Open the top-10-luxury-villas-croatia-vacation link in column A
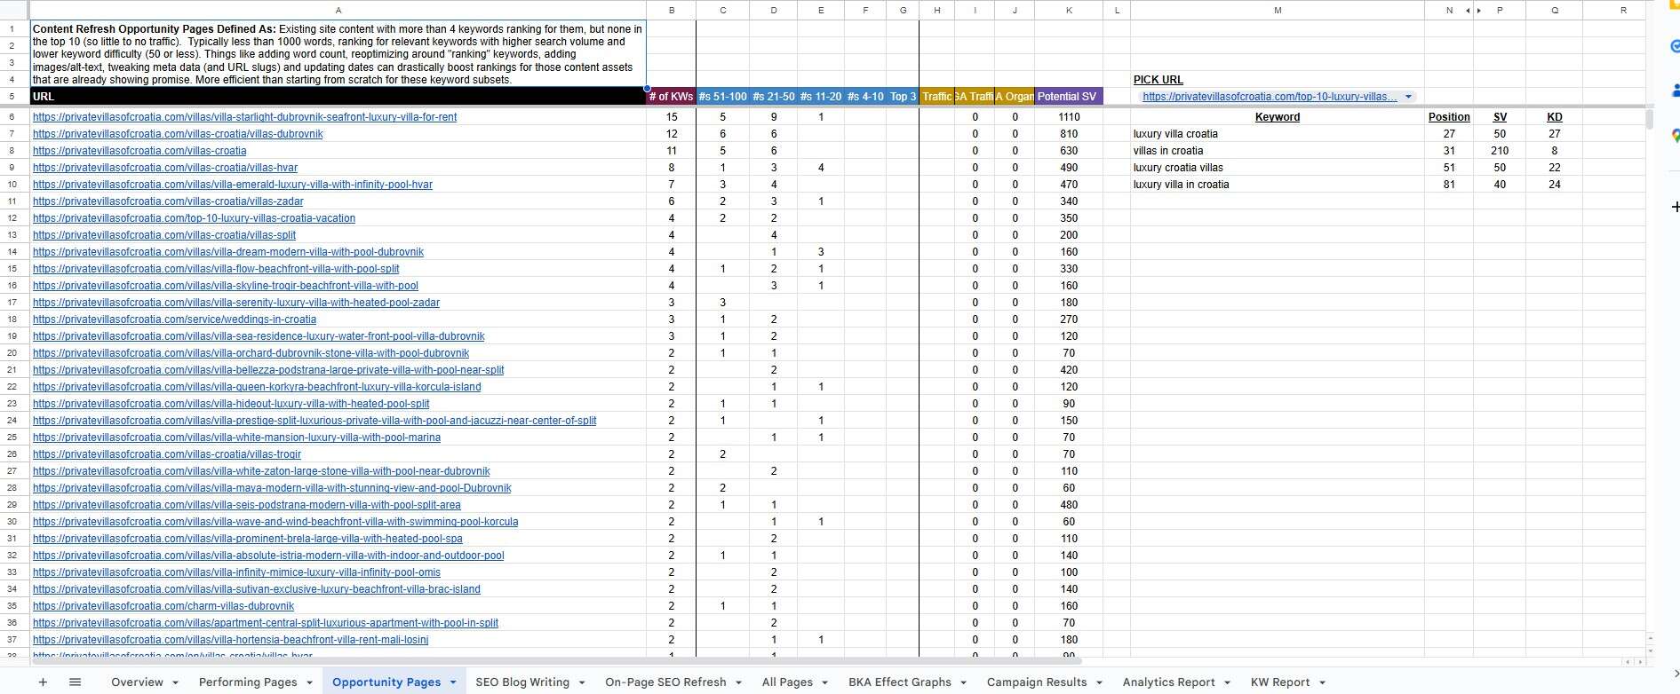Viewport: 1680px width, 694px height. [194, 218]
